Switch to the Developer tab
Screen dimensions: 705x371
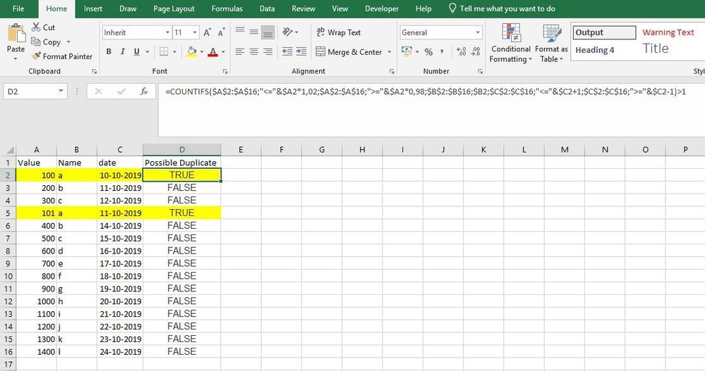(x=381, y=8)
